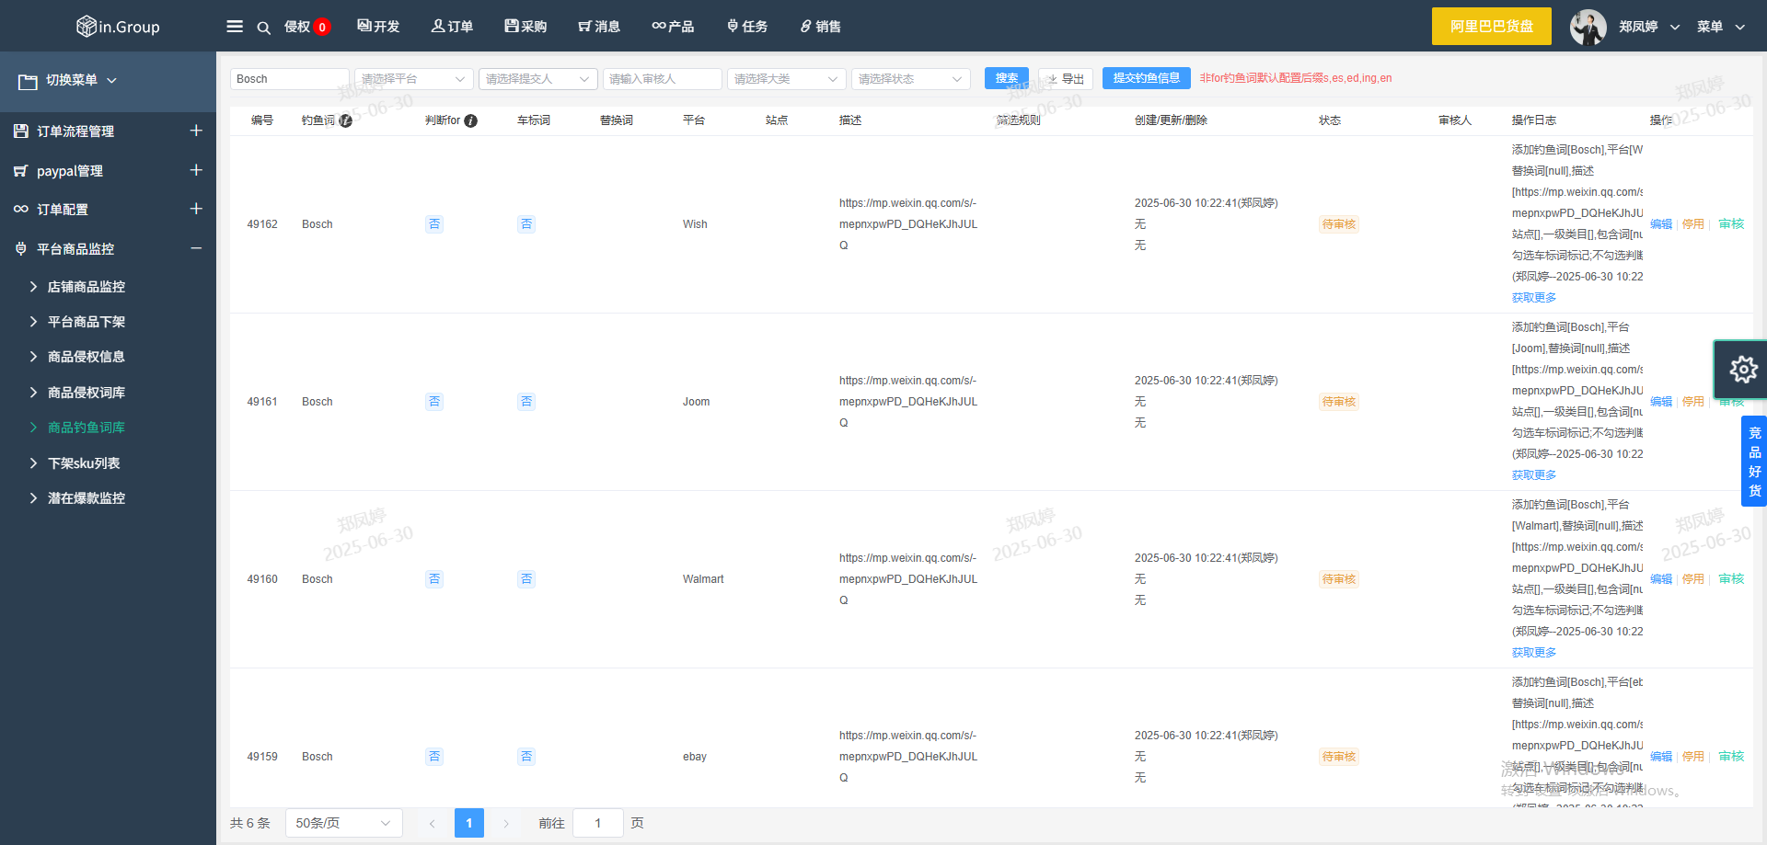
Task: Click the search magnifier icon in top bar
Action: pyautogui.click(x=263, y=28)
